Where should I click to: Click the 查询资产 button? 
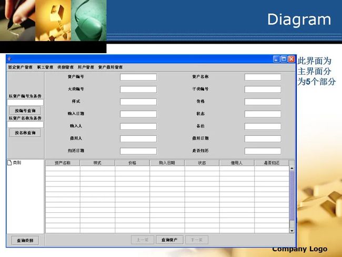[x=169, y=240]
